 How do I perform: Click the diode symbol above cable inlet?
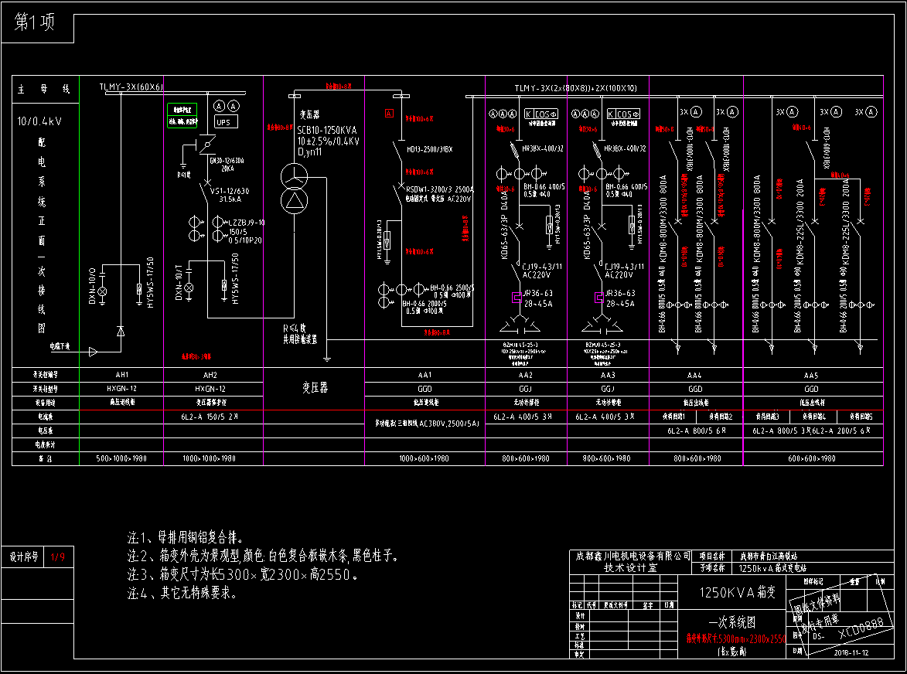point(120,330)
